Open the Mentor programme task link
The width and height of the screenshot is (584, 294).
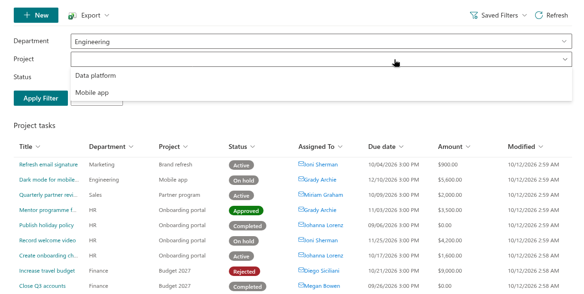pyautogui.click(x=47, y=210)
